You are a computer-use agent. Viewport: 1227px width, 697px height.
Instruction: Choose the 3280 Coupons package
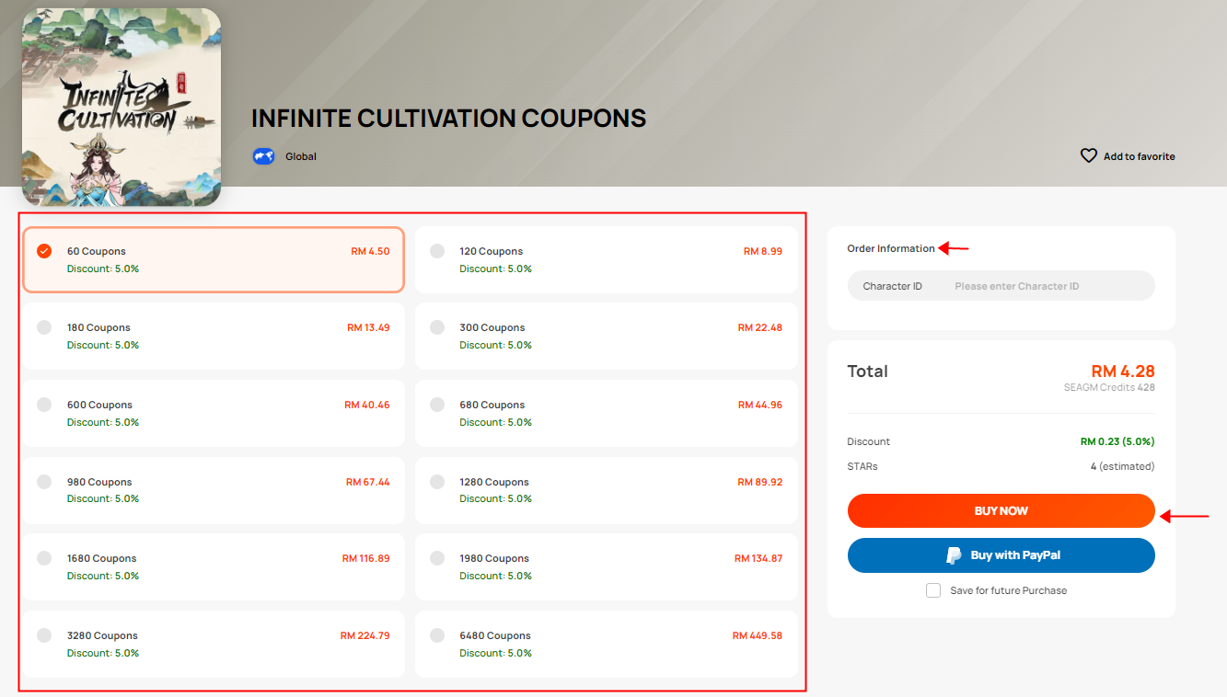(214, 645)
